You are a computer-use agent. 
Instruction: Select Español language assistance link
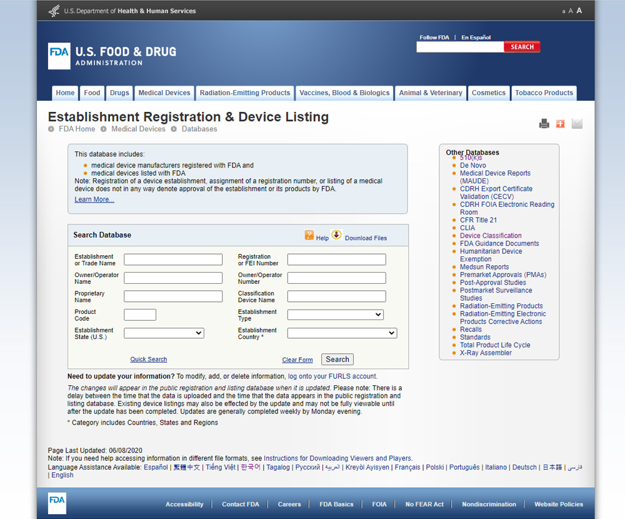156,468
